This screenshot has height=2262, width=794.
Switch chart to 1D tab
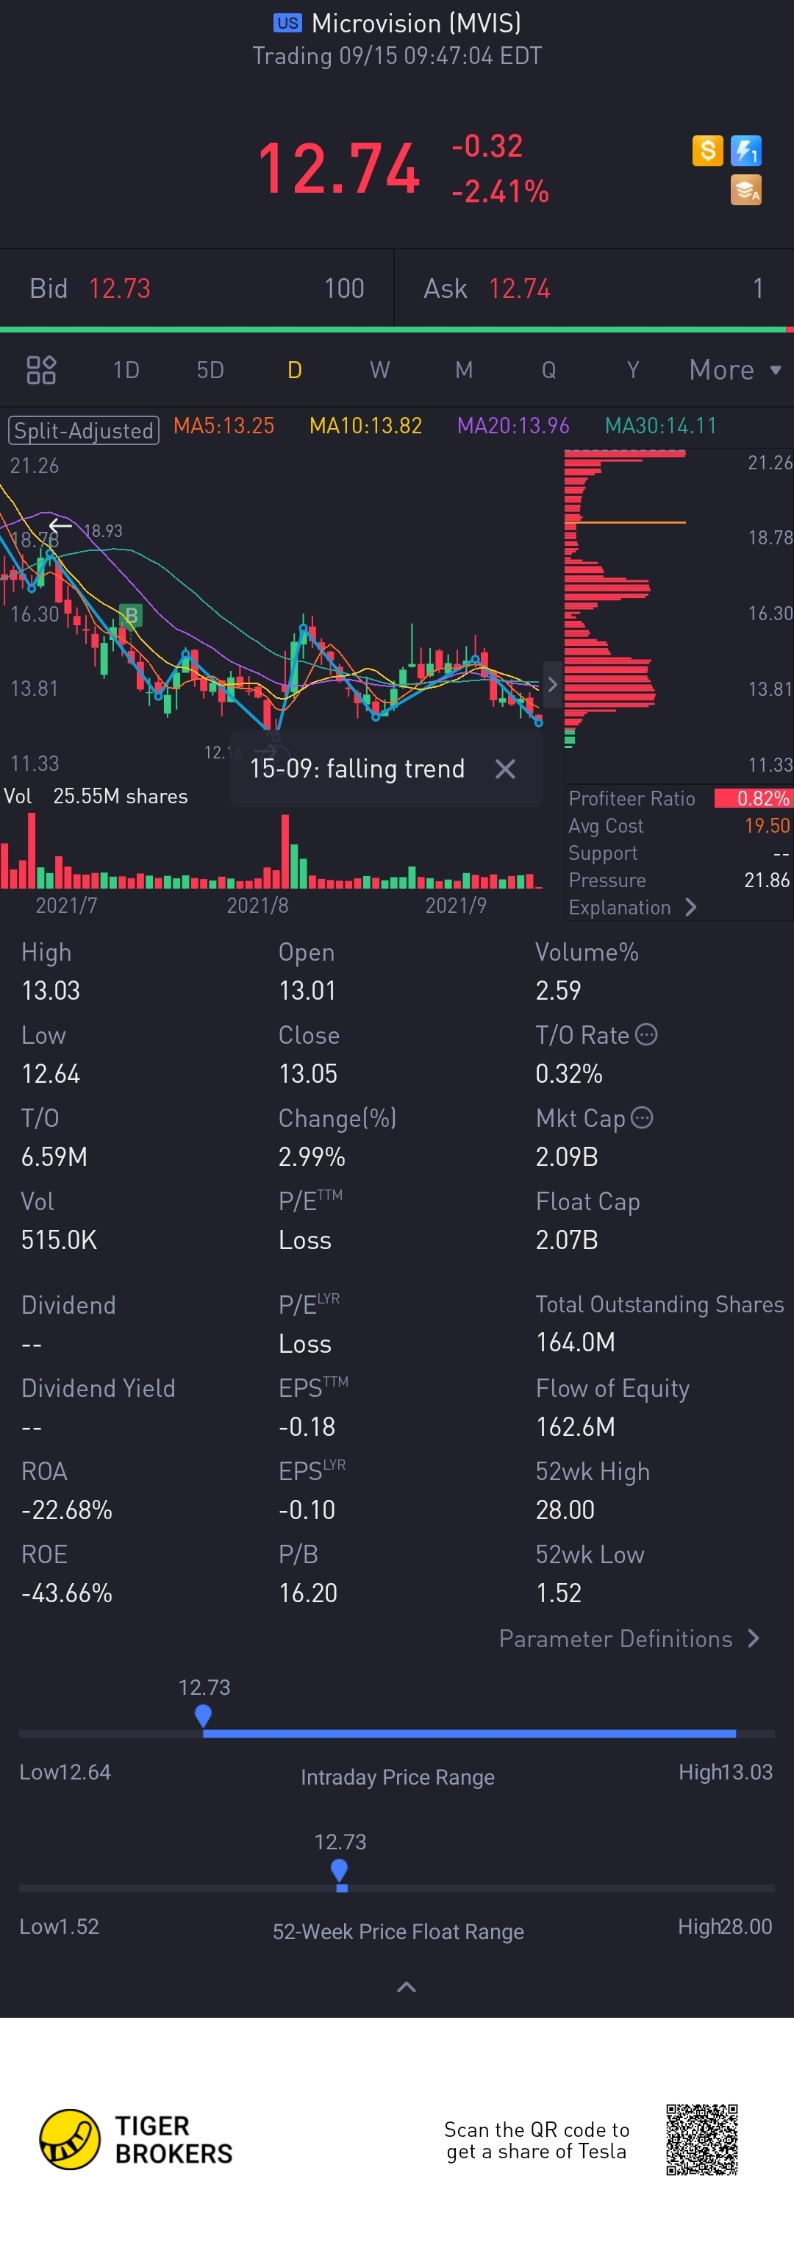coord(126,370)
